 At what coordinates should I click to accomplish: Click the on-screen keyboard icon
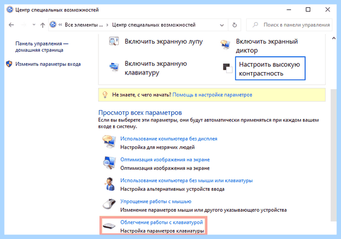[x=114, y=67]
